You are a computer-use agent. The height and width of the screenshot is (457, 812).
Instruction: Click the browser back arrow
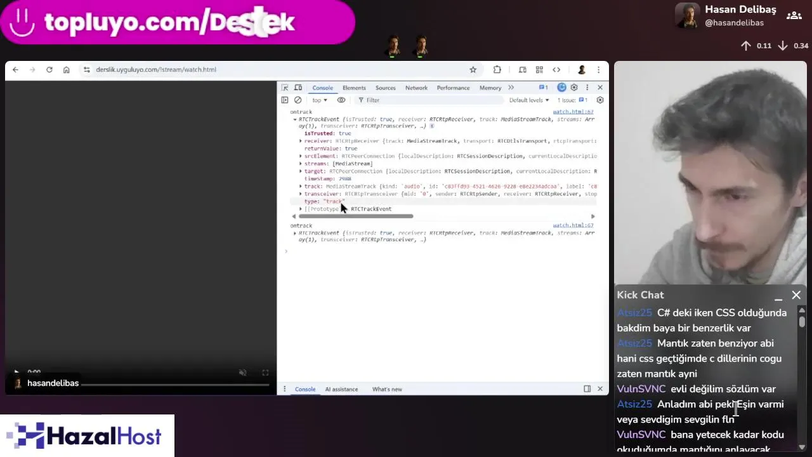pos(15,70)
